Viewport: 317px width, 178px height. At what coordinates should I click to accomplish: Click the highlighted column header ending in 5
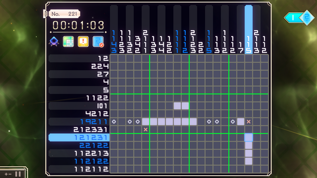248,30
